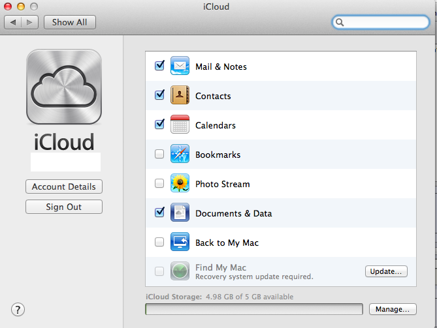The height and width of the screenshot is (328, 437).
Task: Click the magnifying glass search icon
Action: click(x=340, y=22)
